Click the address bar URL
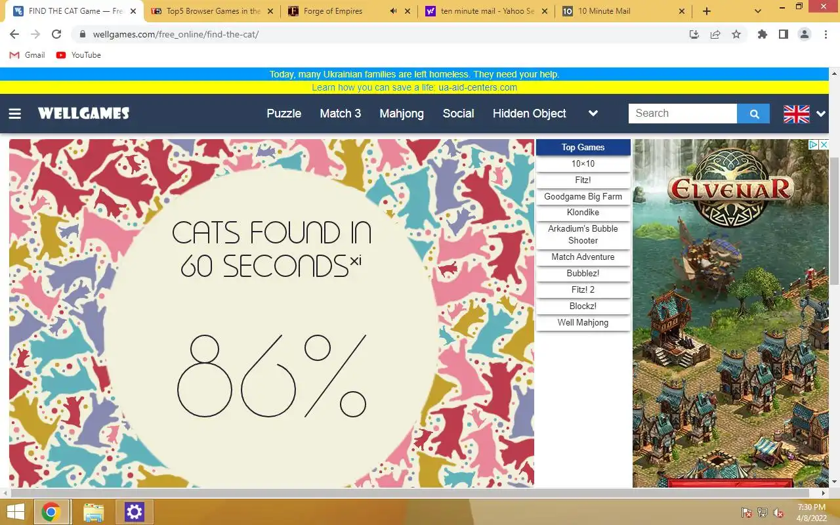 (x=176, y=34)
